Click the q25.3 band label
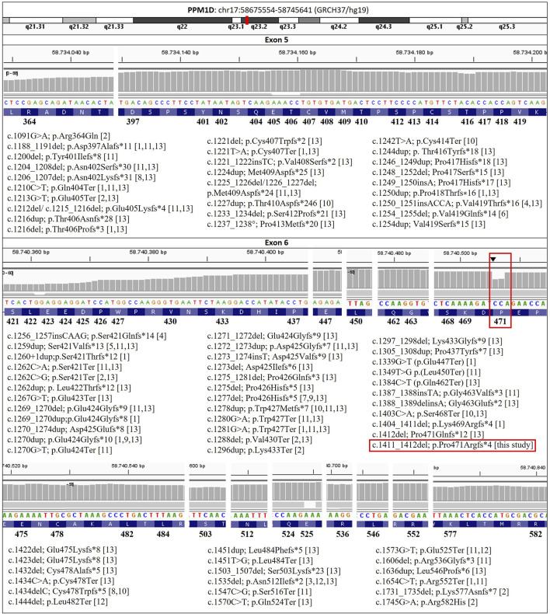Screen dimensions: 550x614 coord(507,26)
